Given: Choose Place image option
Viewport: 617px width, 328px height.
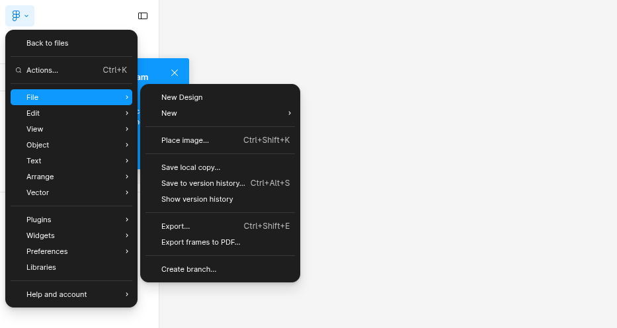Looking at the screenshot, I should pos(185,140).
